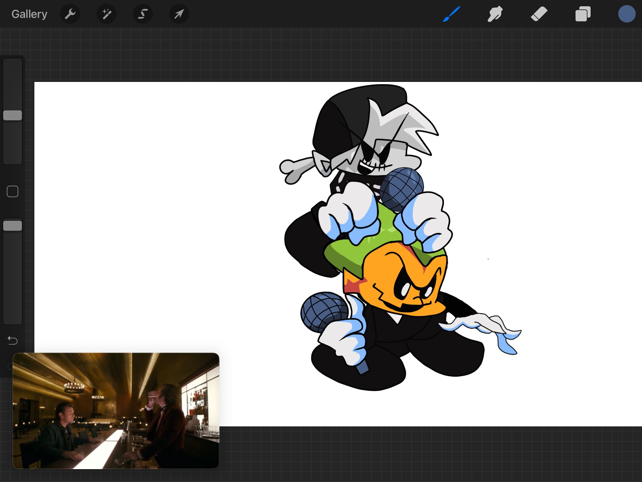Open the Actions wrench menu
This screenshot has width=642, height=482.
(70, 14)
